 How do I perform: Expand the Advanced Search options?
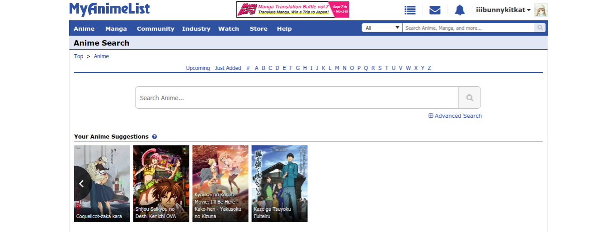click(455, 116)
